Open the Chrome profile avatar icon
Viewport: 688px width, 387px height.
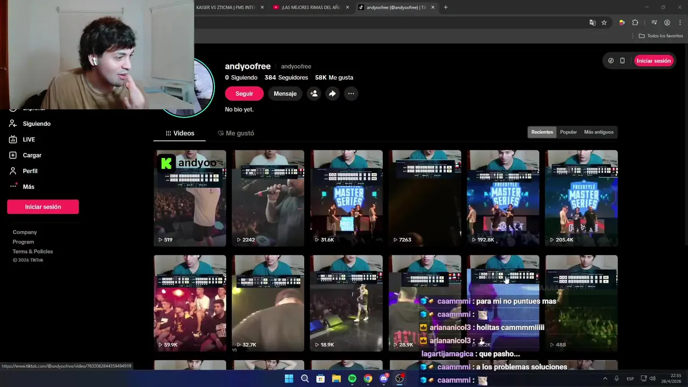667,23
